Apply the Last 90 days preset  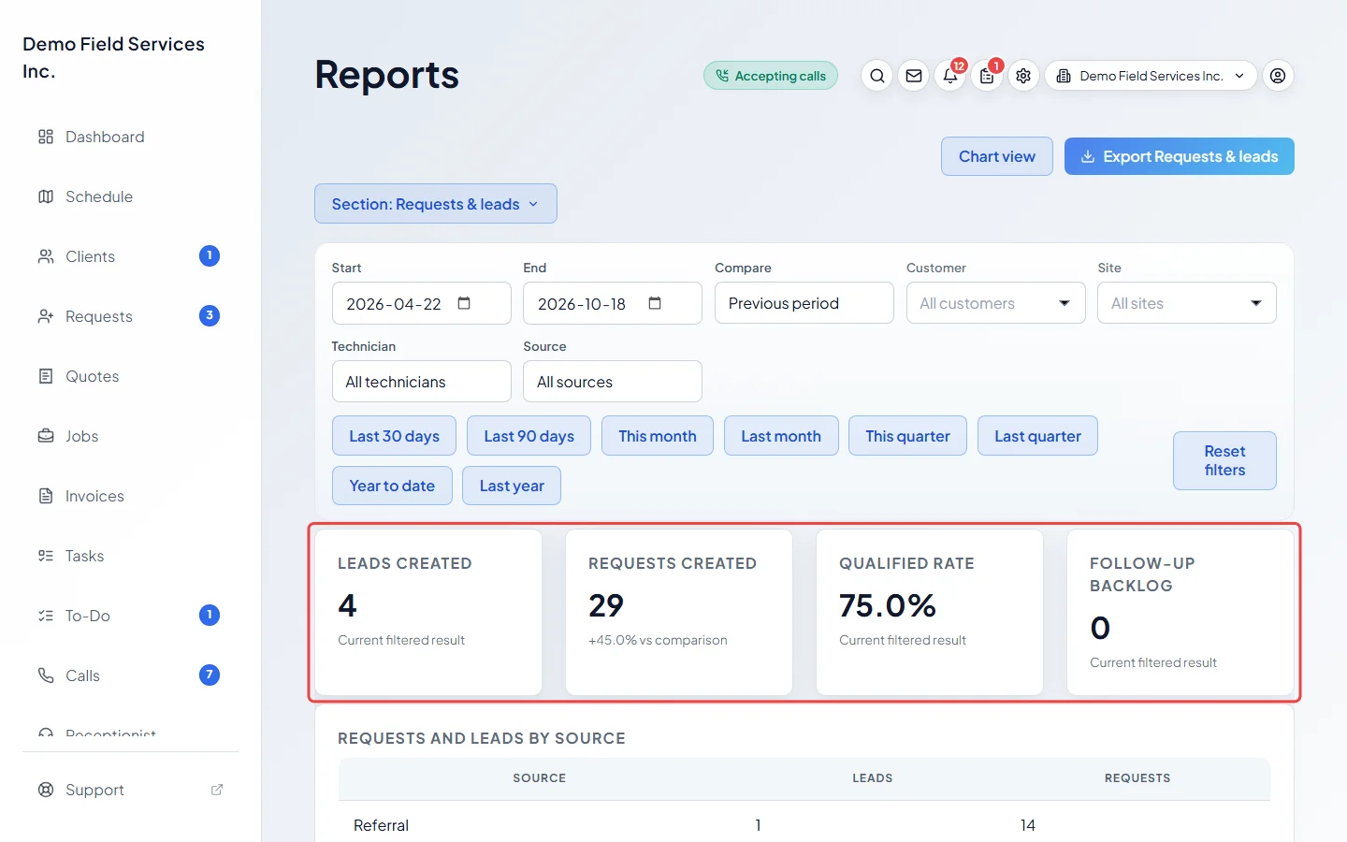(529, 436)
